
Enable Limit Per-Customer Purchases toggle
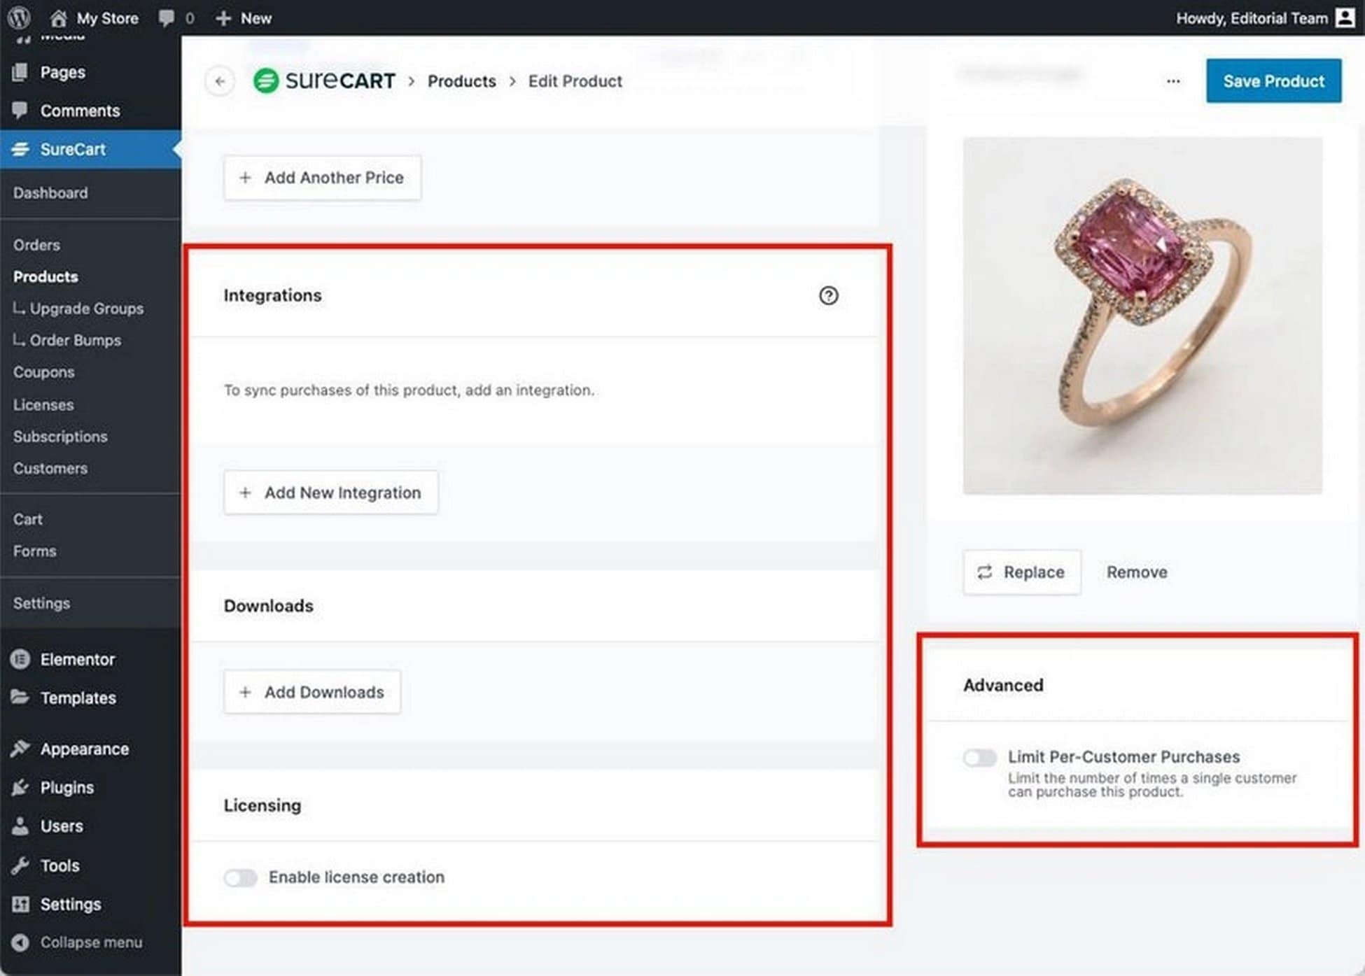[979, 758]
